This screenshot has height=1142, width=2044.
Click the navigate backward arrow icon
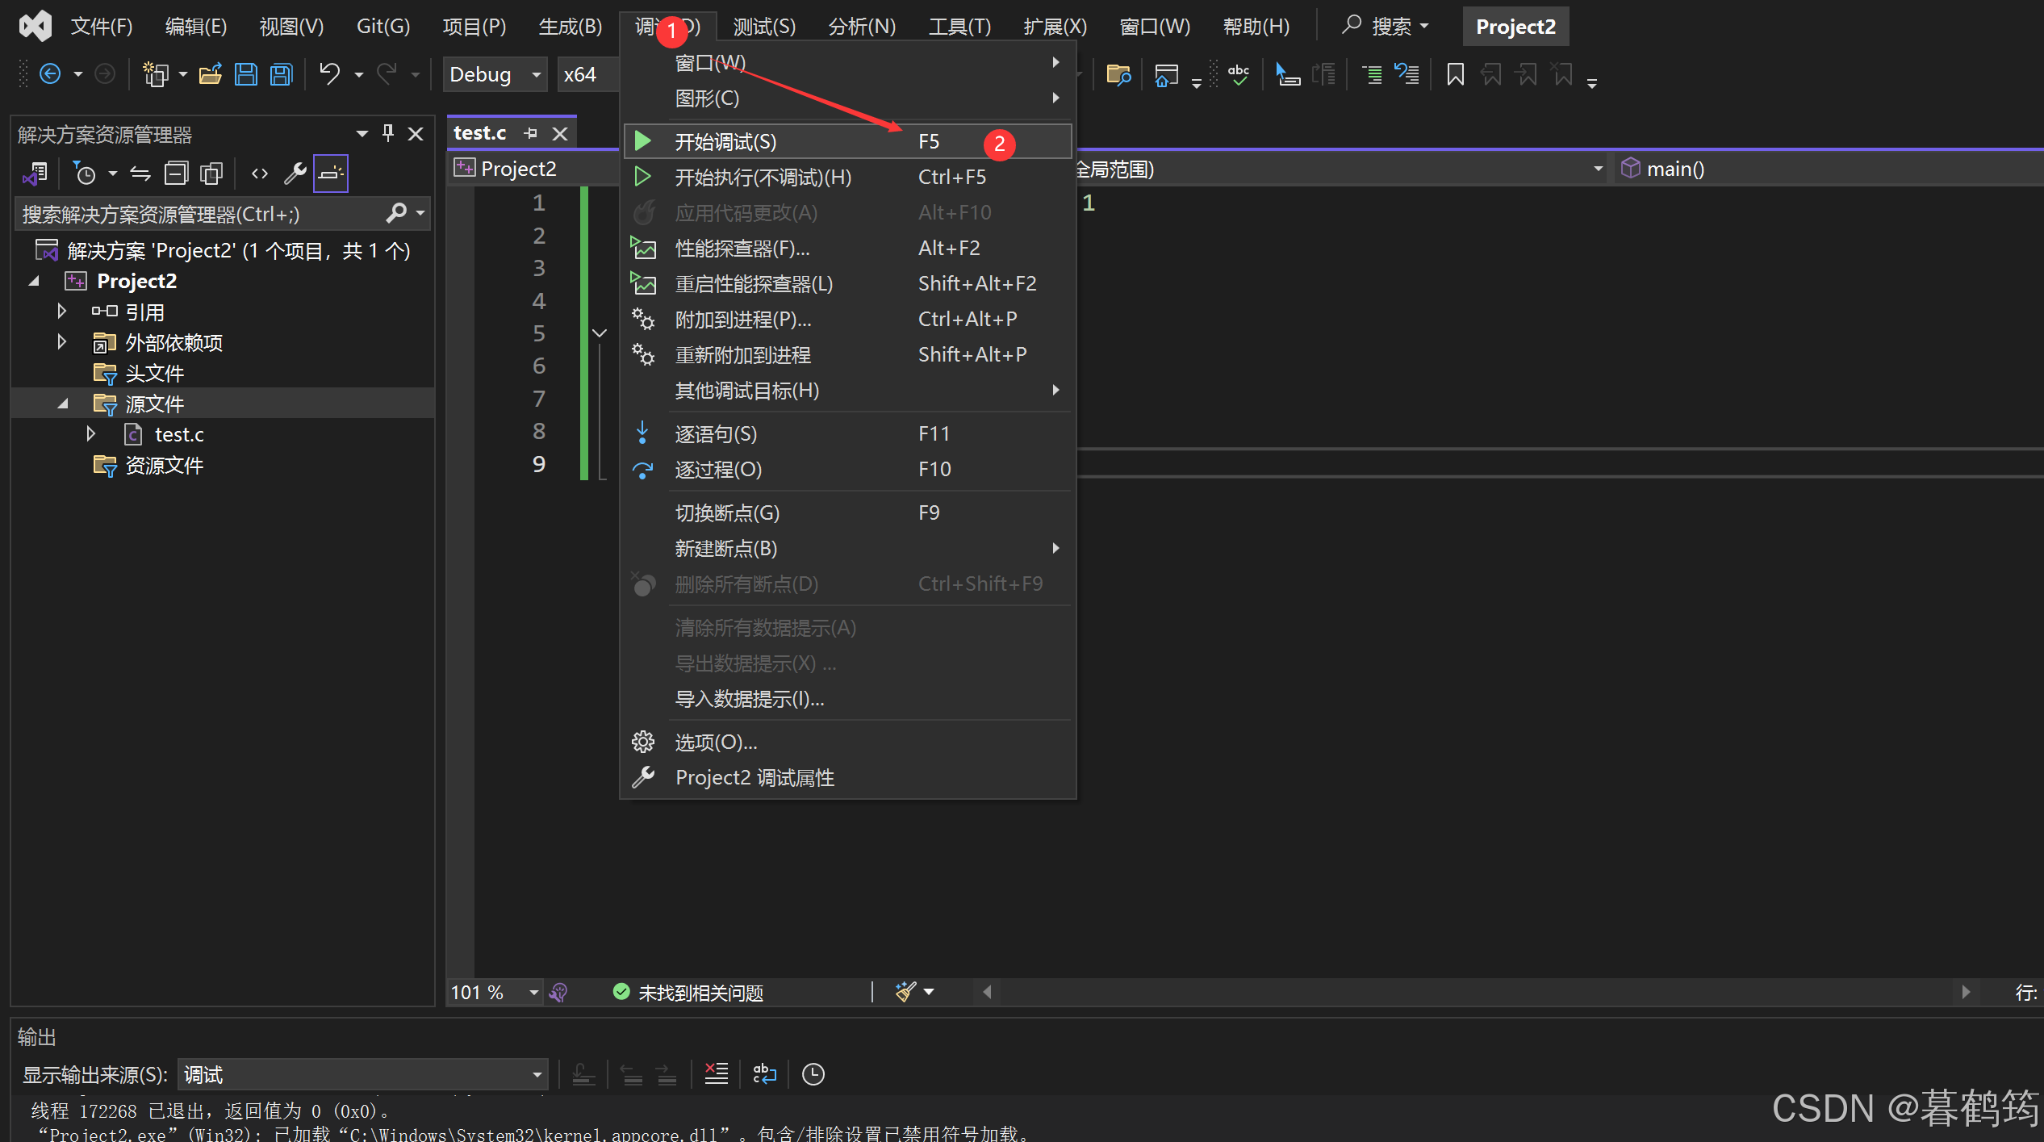point(50,74)
